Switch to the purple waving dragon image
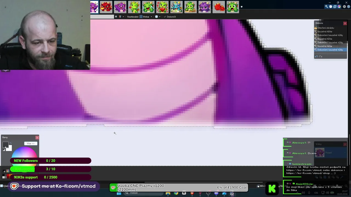 click(120, 7)
